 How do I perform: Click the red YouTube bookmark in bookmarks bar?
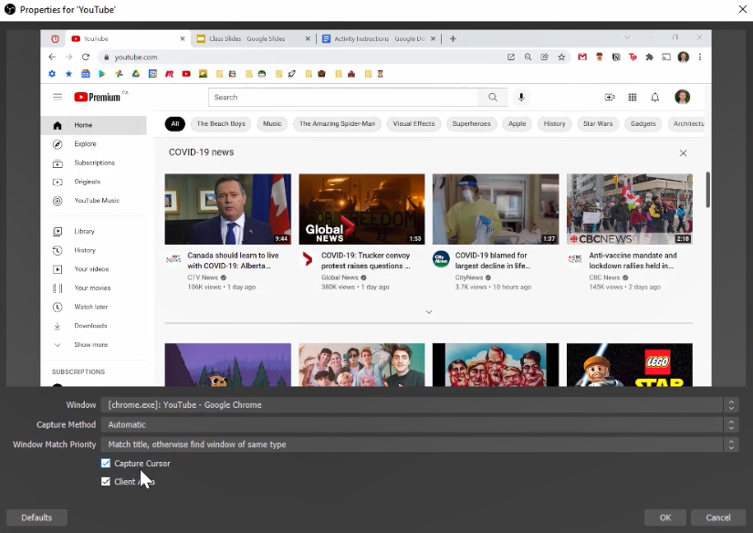point(186,74)
